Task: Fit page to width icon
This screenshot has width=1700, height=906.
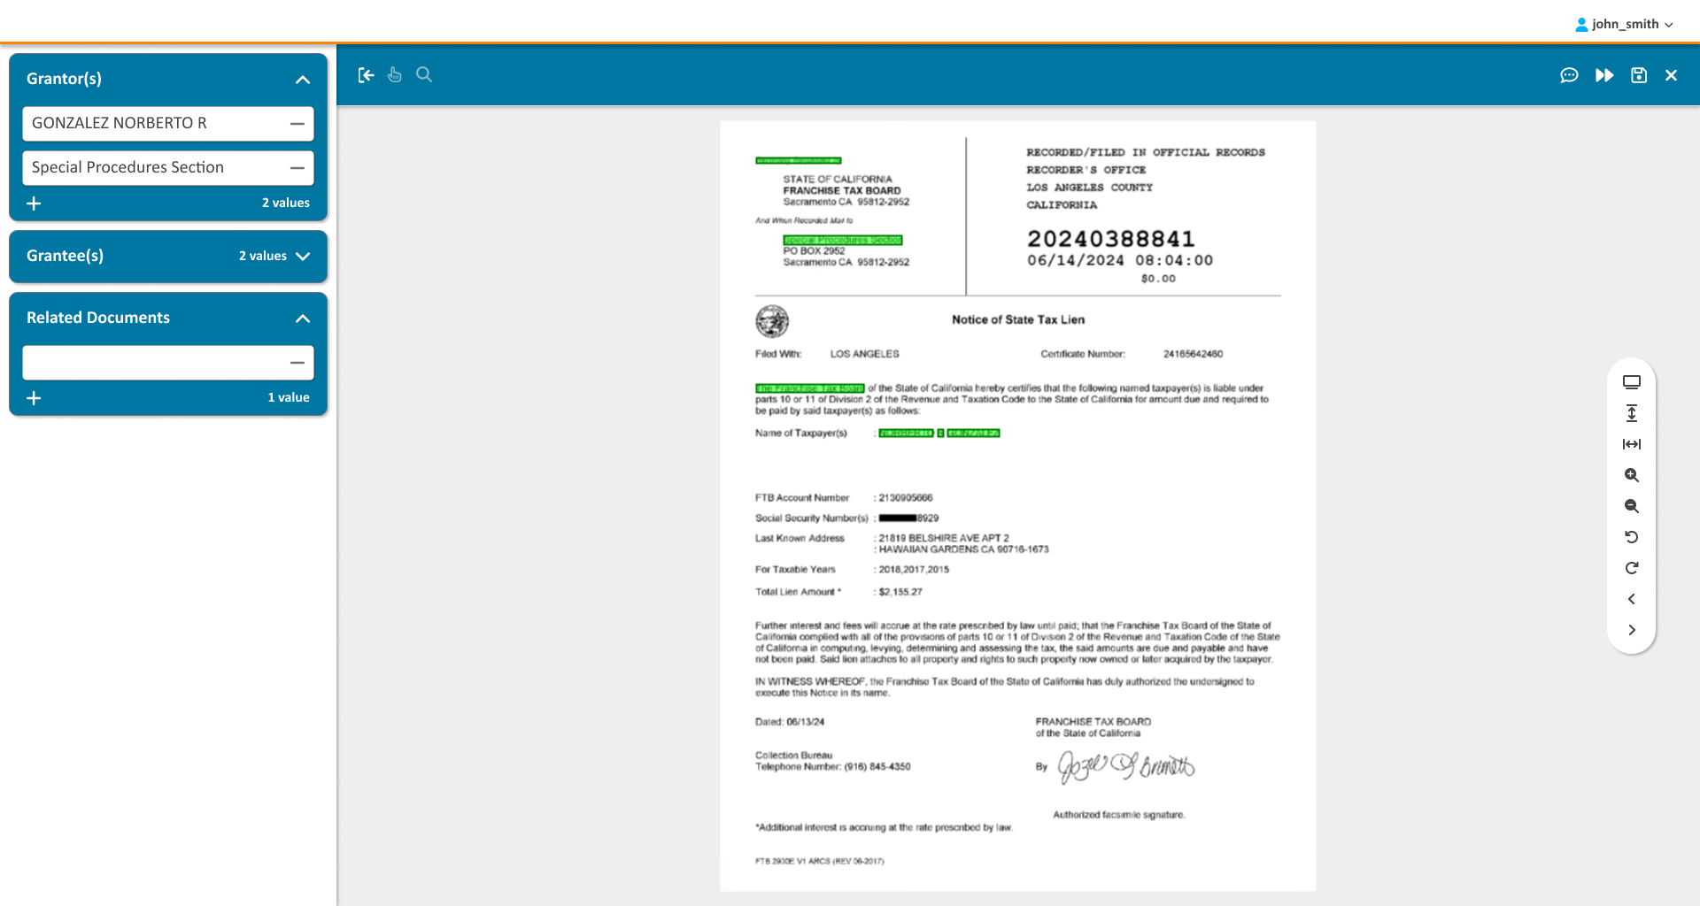Action: click(x=1632, y=444)
